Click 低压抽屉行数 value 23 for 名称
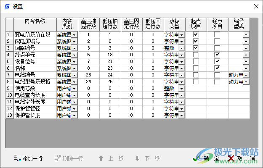The height and width of the screenshot is (168, 263). 110,68
